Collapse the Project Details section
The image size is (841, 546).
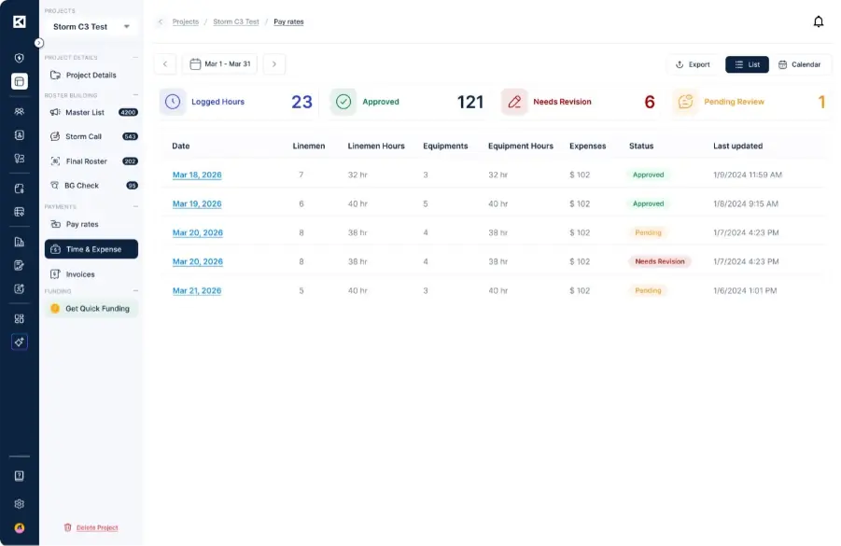coord(135,57)
